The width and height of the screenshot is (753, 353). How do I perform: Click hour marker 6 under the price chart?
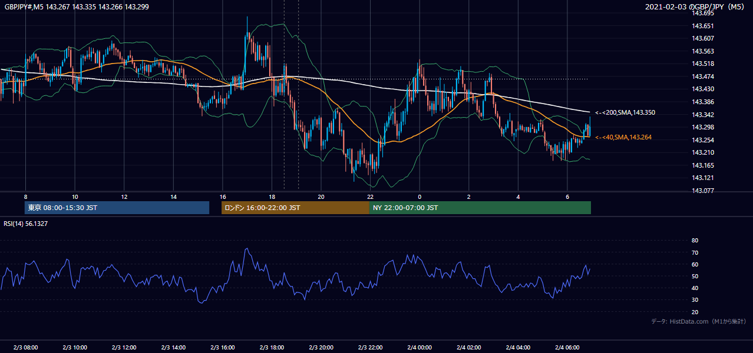(x=567, y=197)
